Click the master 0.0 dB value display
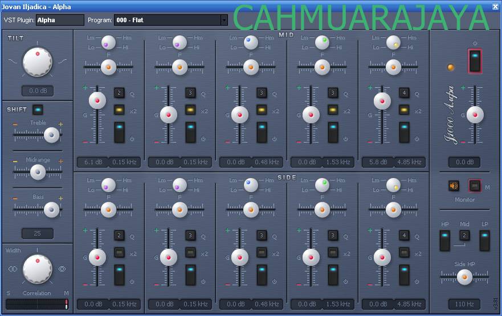Viewport: 502px width, 316px height. [464, 162]
